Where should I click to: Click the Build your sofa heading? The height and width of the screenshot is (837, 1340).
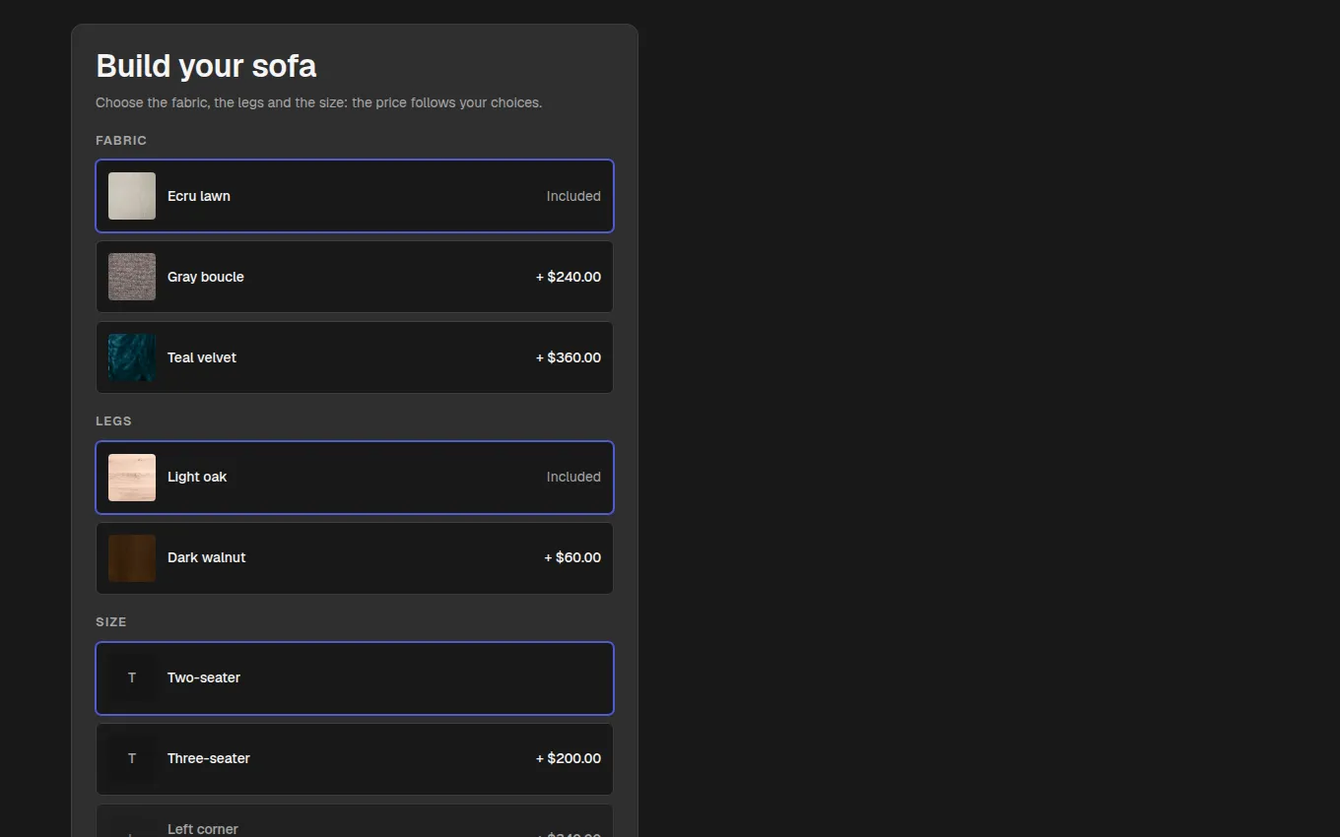[x=206, y=66]
